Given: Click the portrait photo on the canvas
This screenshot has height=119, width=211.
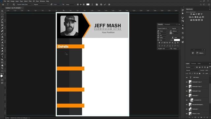Looking at the screenshot, I should click(x=69, y=26).
